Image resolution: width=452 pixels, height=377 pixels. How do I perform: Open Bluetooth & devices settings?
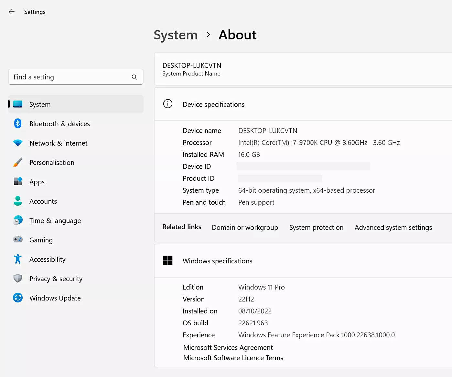click(60, 124)
